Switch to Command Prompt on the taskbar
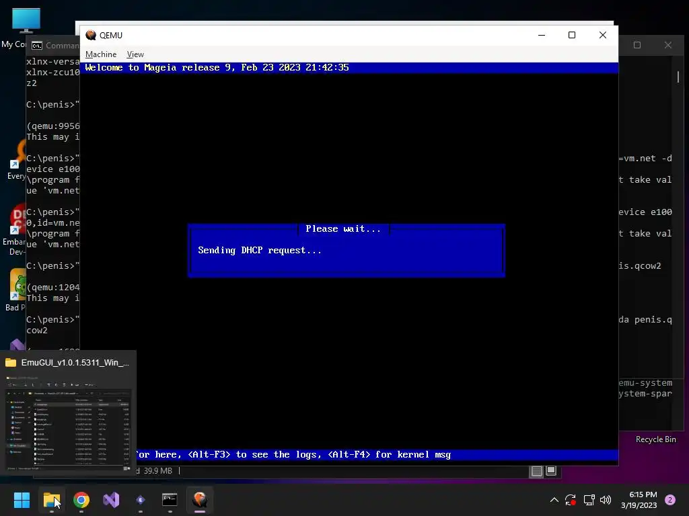The image size is (689, 516). [x=170, y=500]
